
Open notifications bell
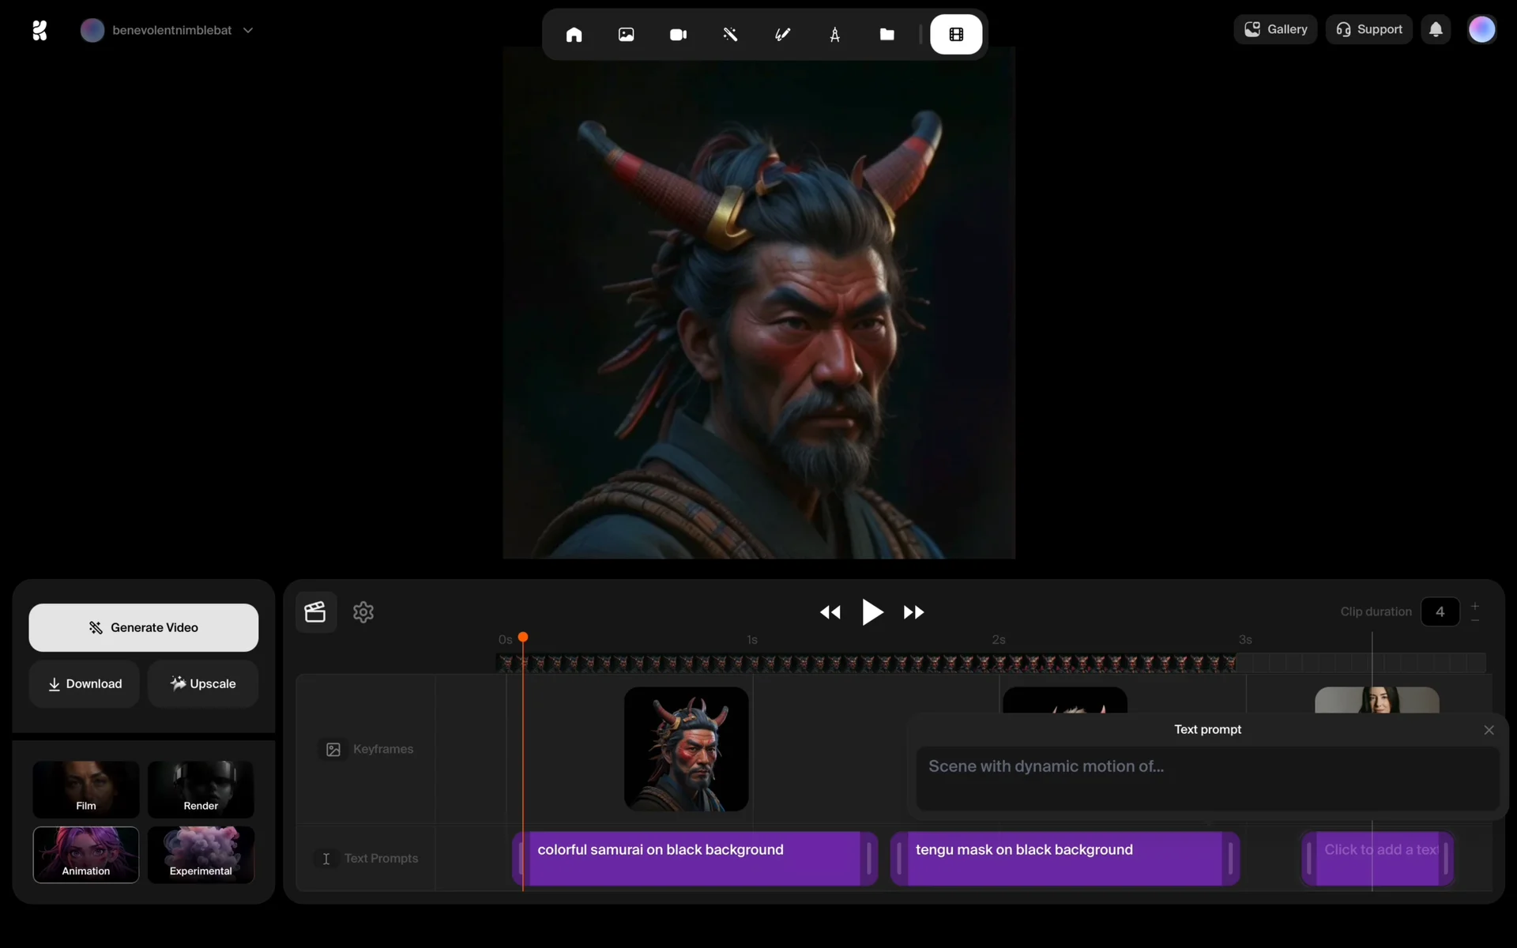1436,30
